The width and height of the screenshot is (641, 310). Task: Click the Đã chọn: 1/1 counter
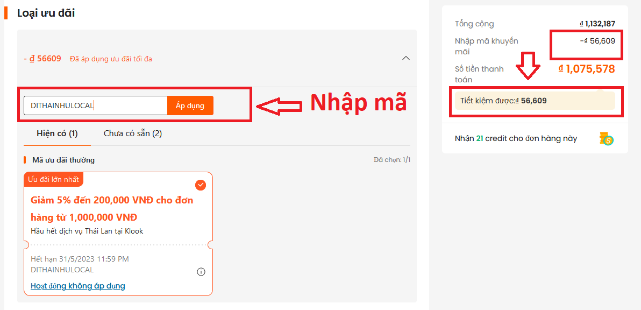coord(392,160)
